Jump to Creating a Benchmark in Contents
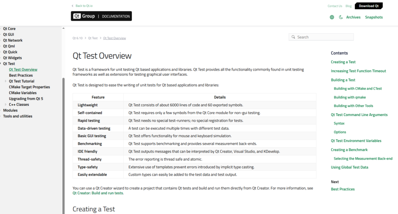Image resolution: width=398 pixels, height=214 pixels. [349, 150]
